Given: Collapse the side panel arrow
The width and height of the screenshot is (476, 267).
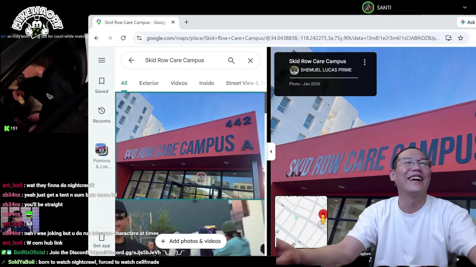Looking at the screenshot, I should click(271, 151).
